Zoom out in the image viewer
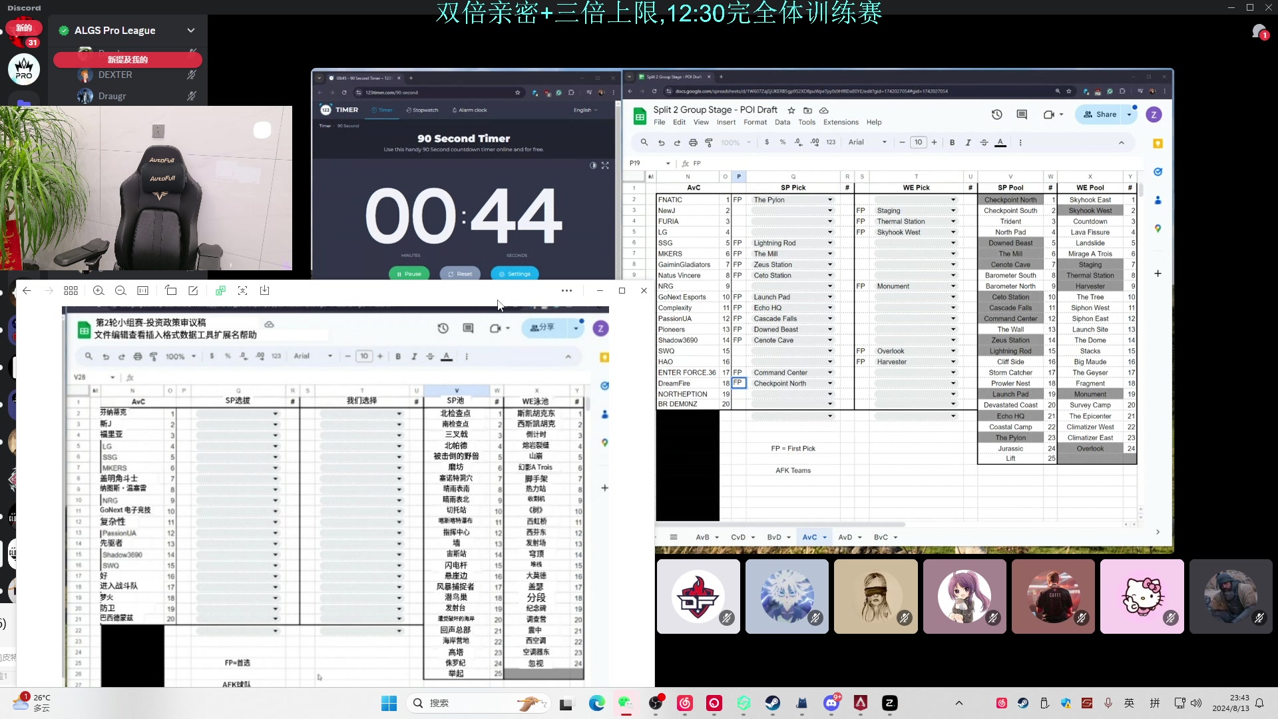 click(120, 291)
